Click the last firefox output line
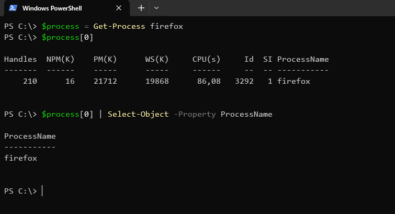Viewport: 395px width, 214px height. [20, 158]
